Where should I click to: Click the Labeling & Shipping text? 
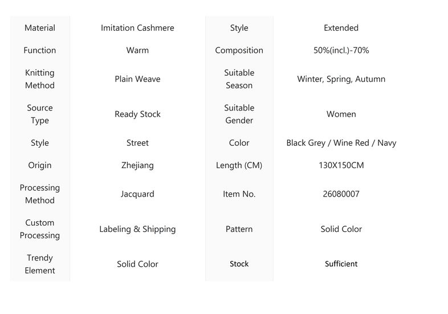137,229
